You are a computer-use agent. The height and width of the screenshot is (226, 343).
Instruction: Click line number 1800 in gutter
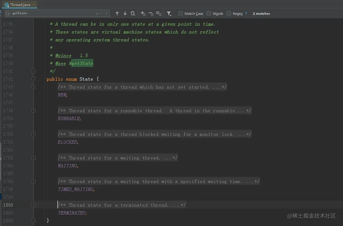8,205
